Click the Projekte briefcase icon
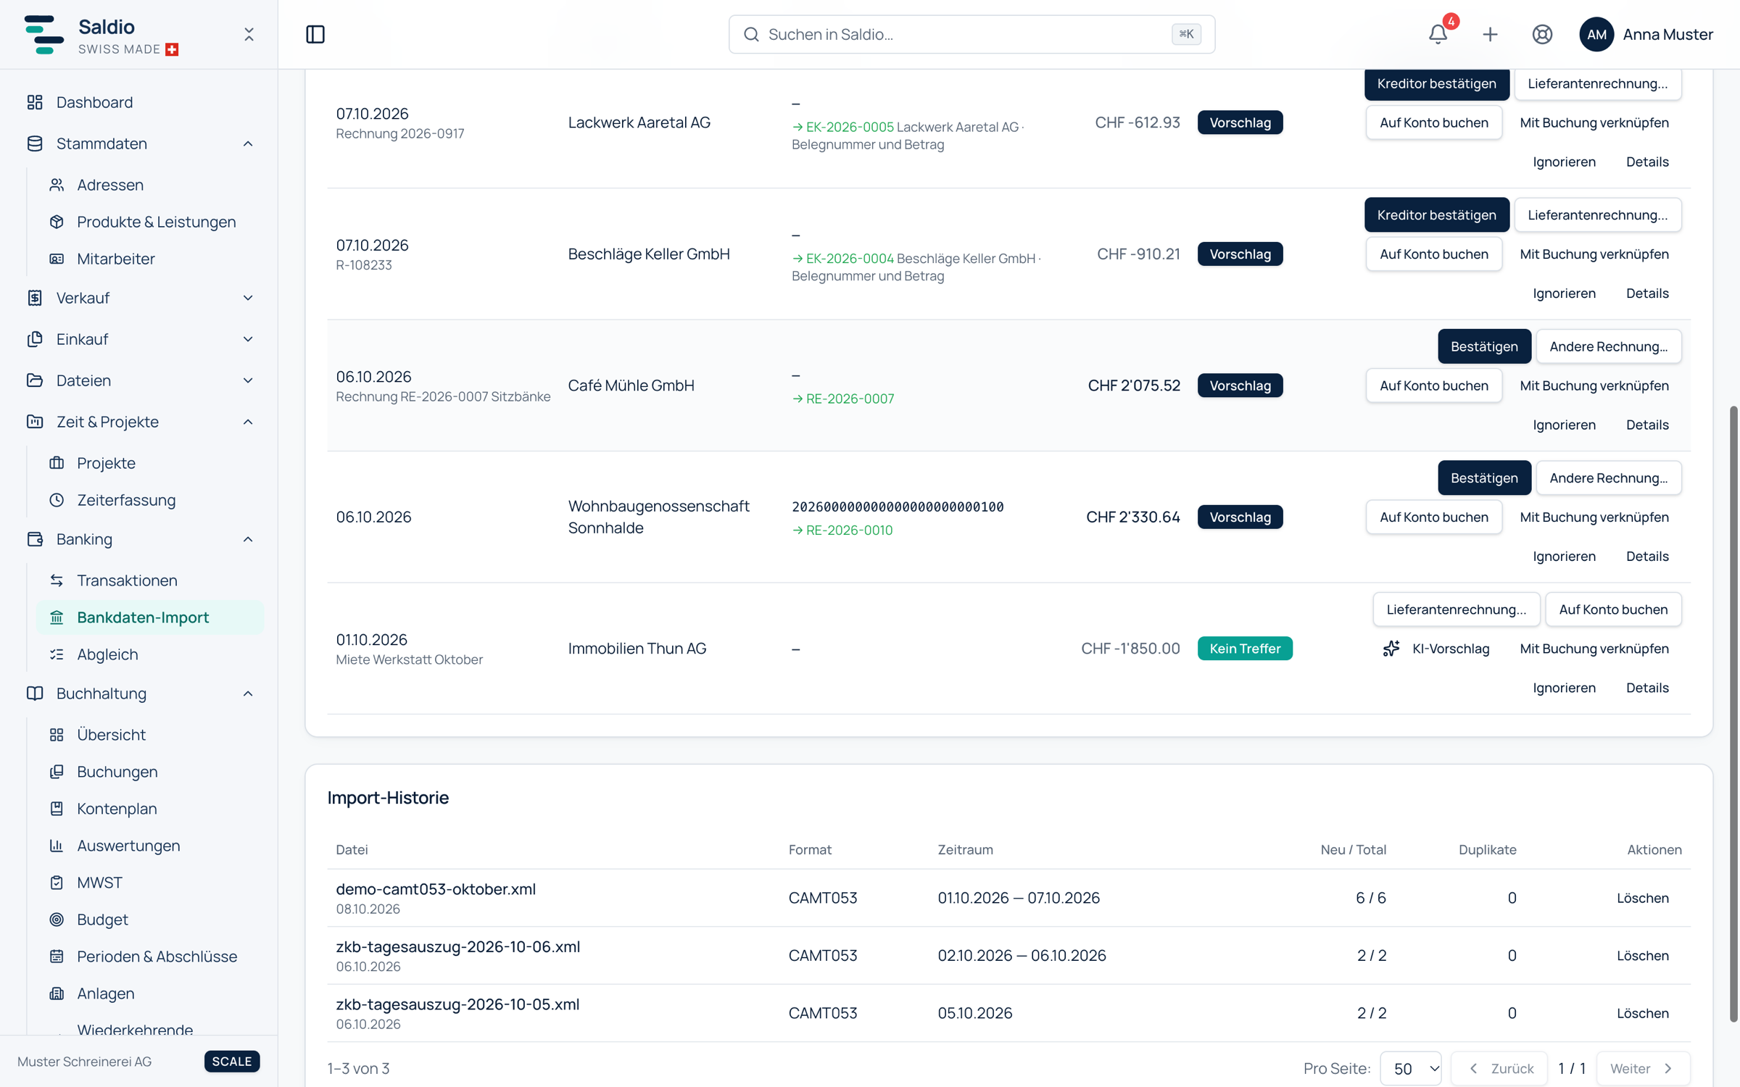Viewport: 1740px width, 1087px height. 57,463
